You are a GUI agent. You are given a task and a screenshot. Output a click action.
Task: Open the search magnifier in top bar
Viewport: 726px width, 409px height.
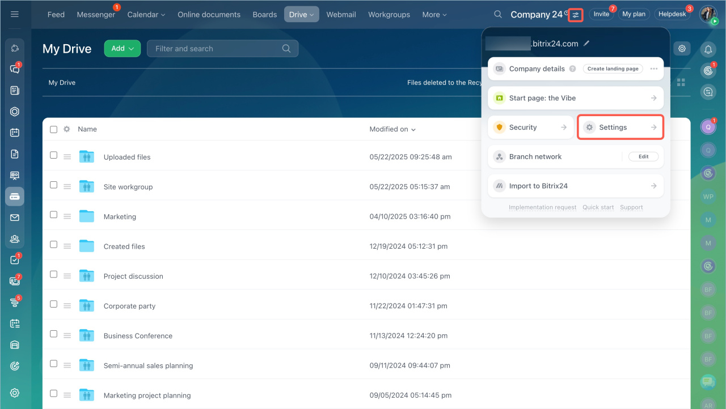[497, 15]
